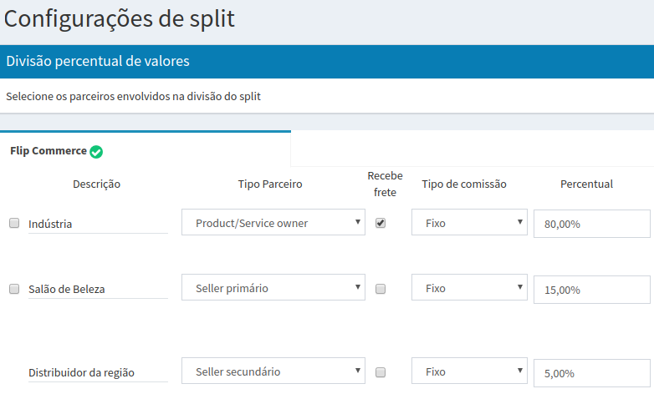Open the Seller secundário partner type dropdown

(273, 371)
